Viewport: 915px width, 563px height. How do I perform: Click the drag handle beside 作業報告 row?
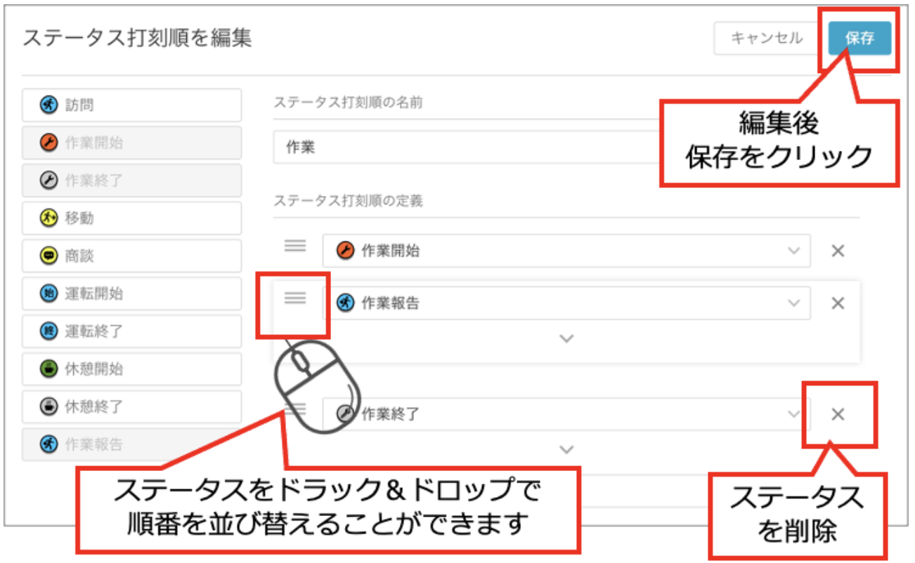295,298
